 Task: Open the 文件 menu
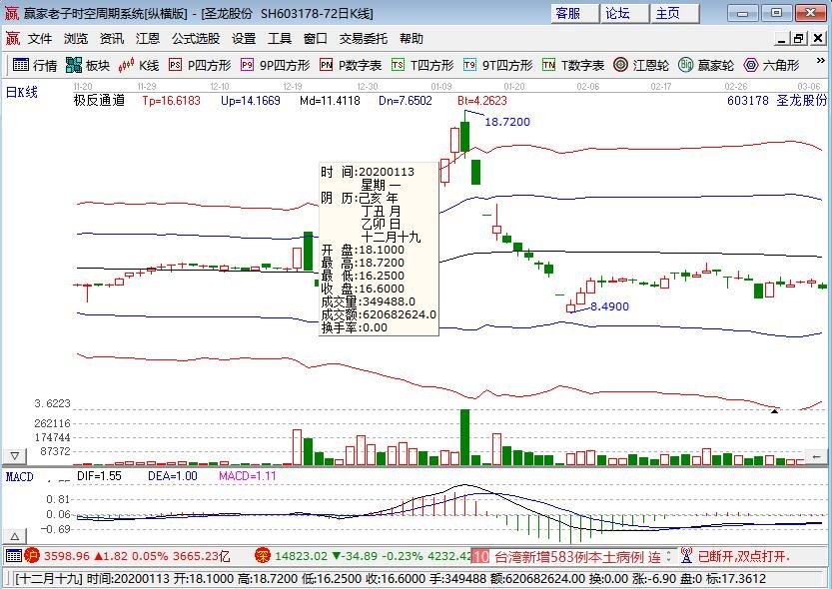pos(40,39)
